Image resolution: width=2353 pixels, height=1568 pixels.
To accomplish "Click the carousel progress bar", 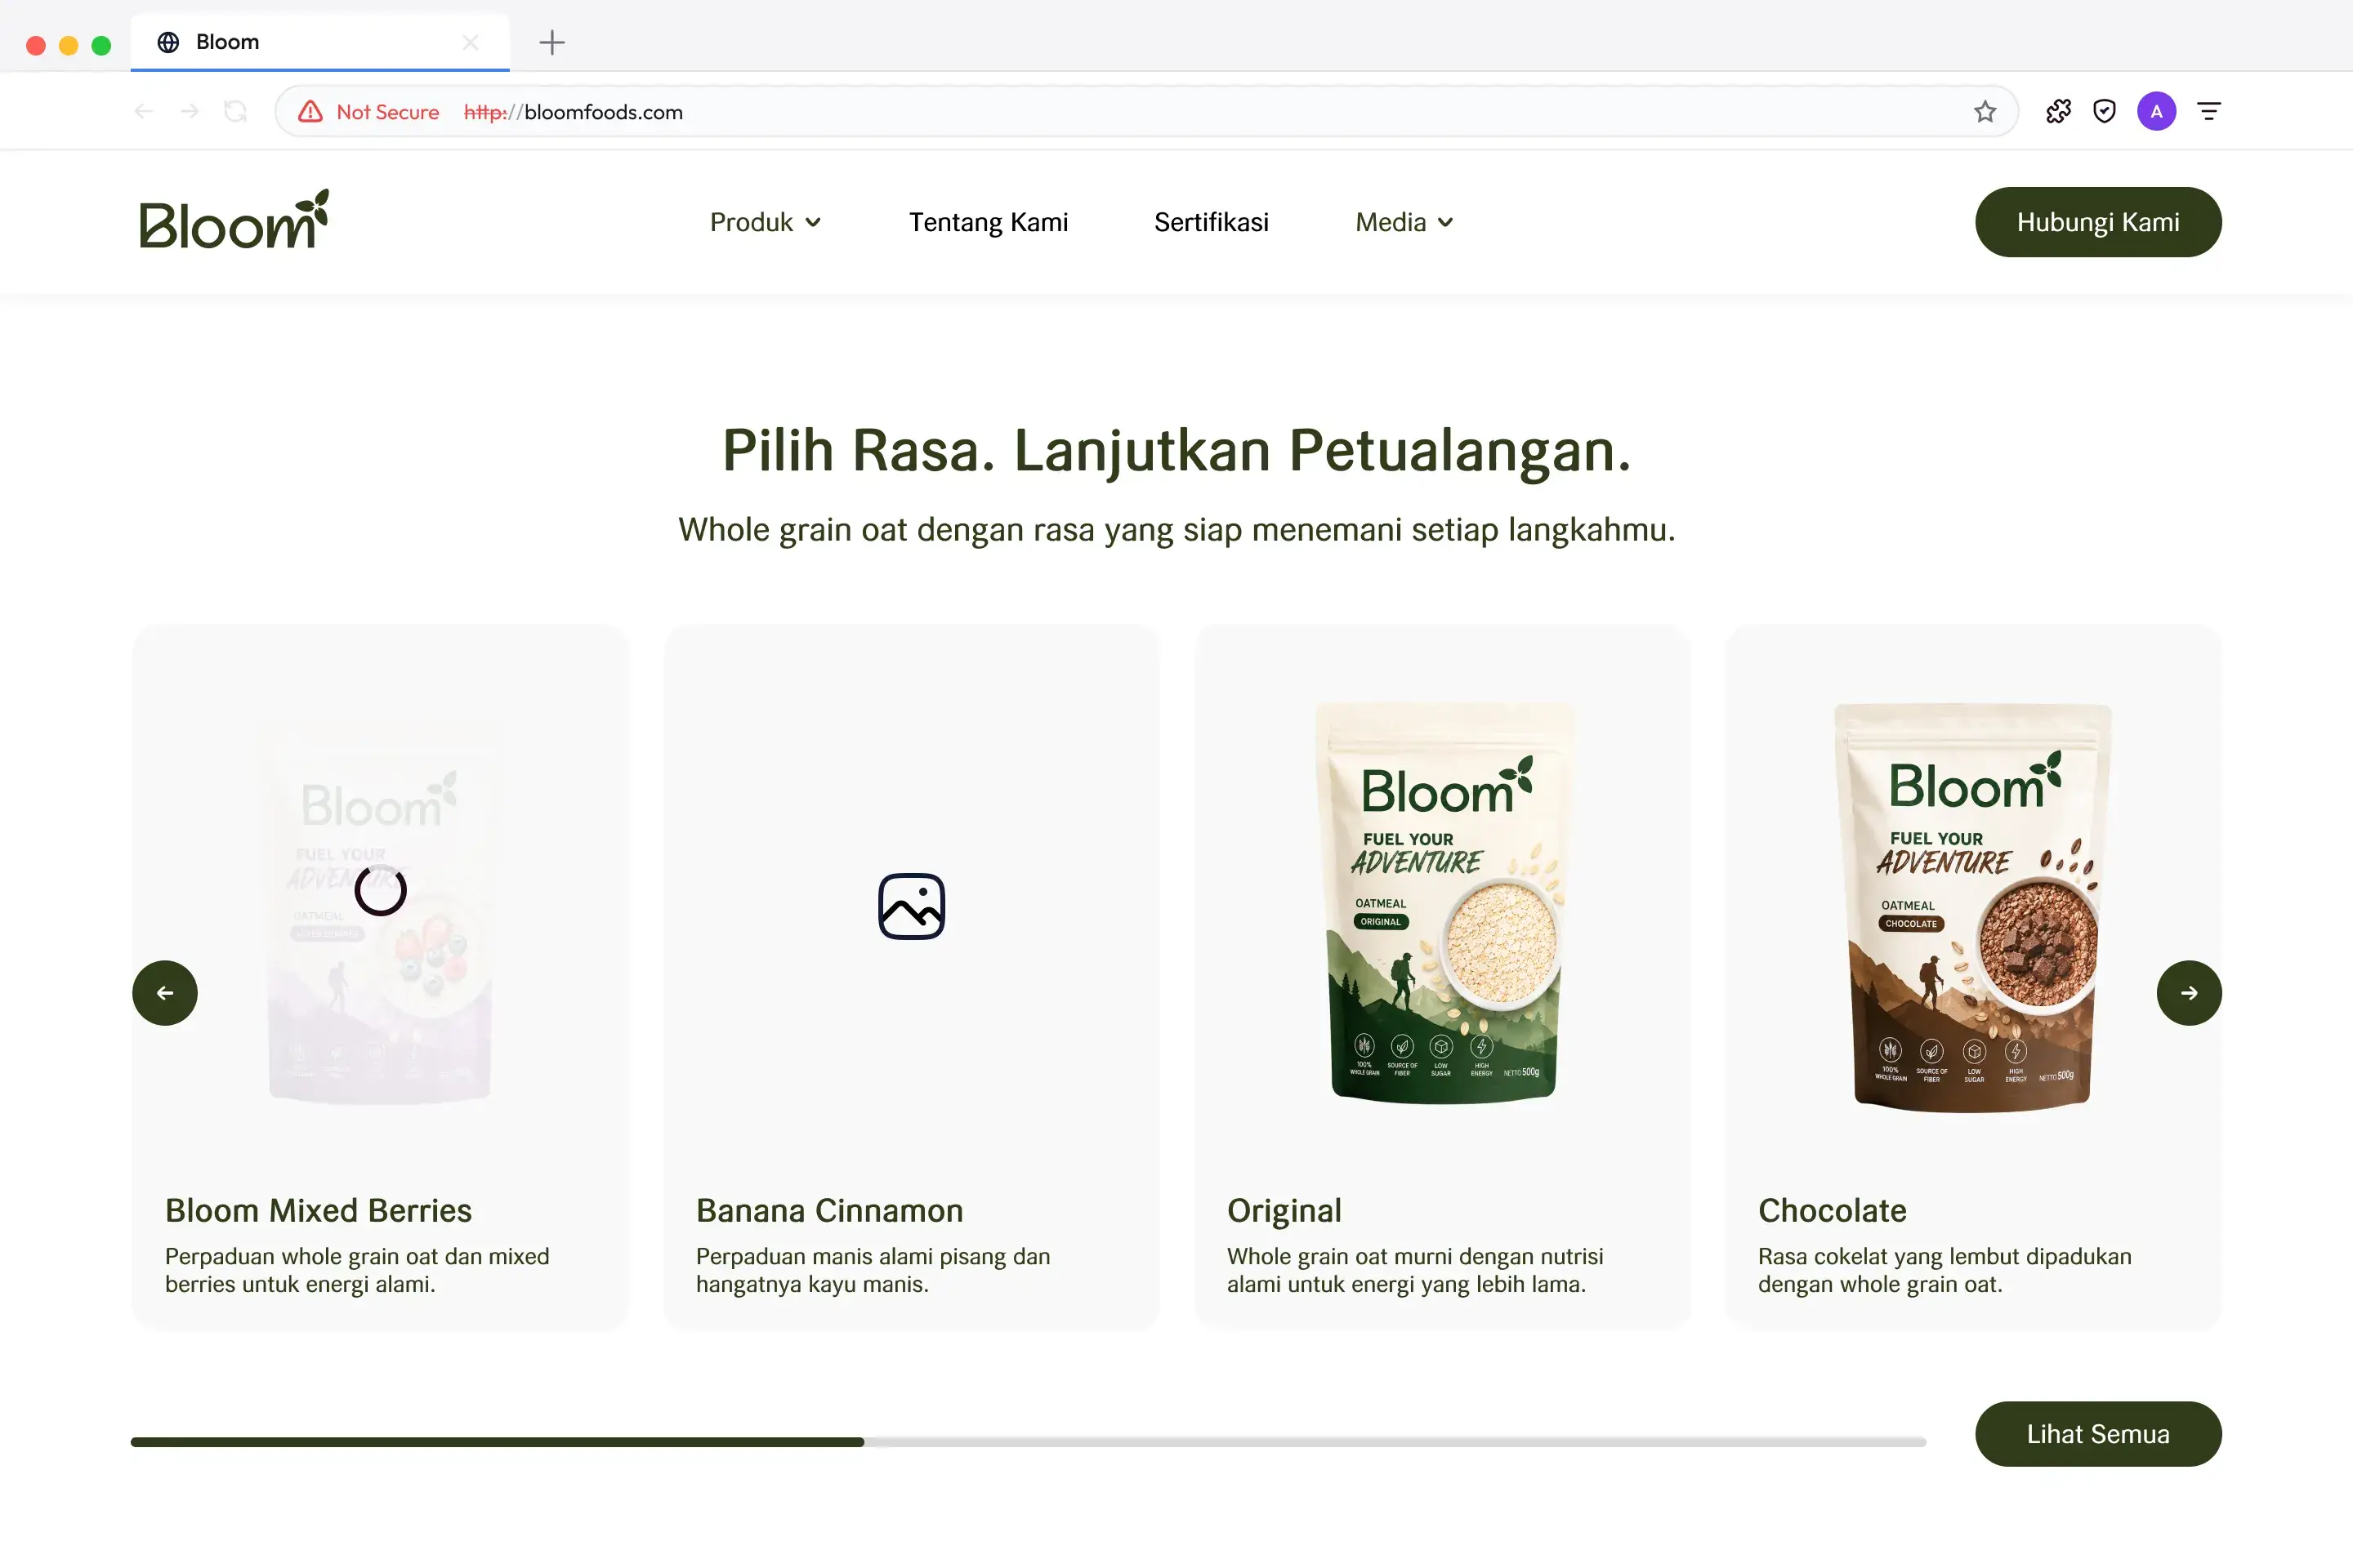I will click(x=1029, y=1442).
